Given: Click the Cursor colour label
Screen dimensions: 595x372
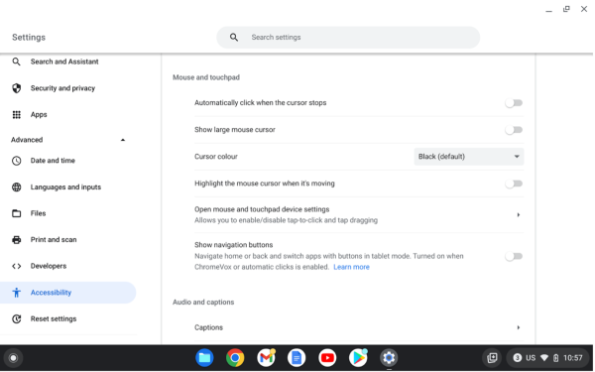Looking at the screenshot, I should [216, 157].
